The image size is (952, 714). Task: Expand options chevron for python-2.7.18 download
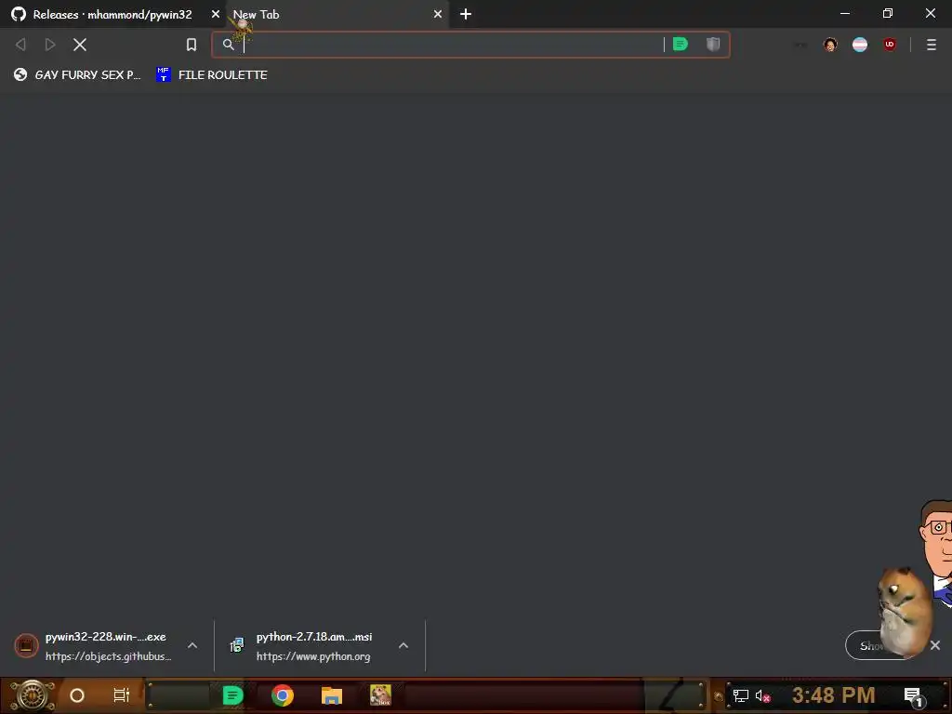(403, 645)
